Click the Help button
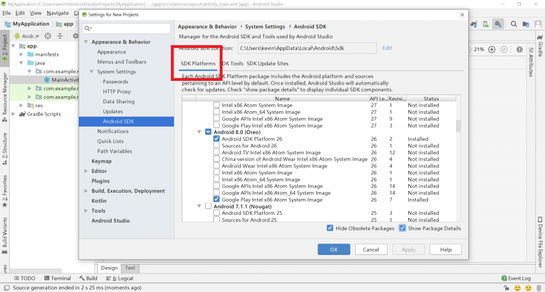Screen dimensions: 545x292 click(x=445, y=249)
